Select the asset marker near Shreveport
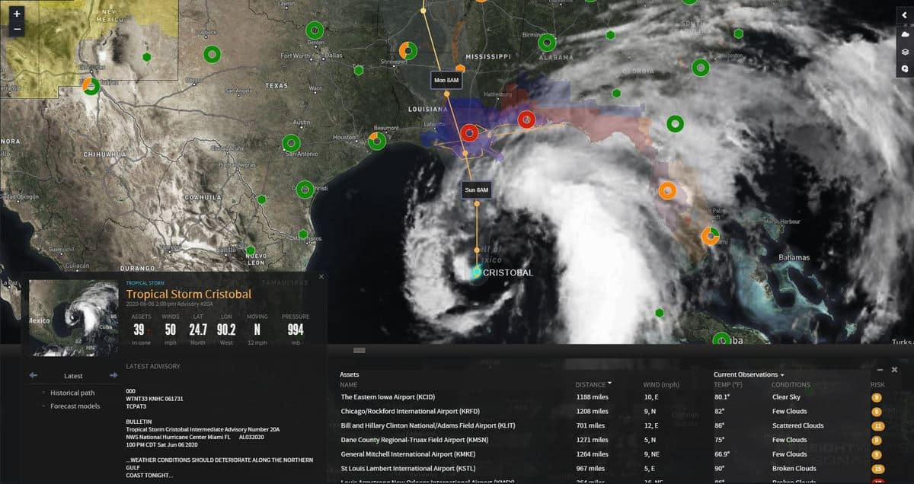Viewport: 914px width, 484px height. click(409, 50)
